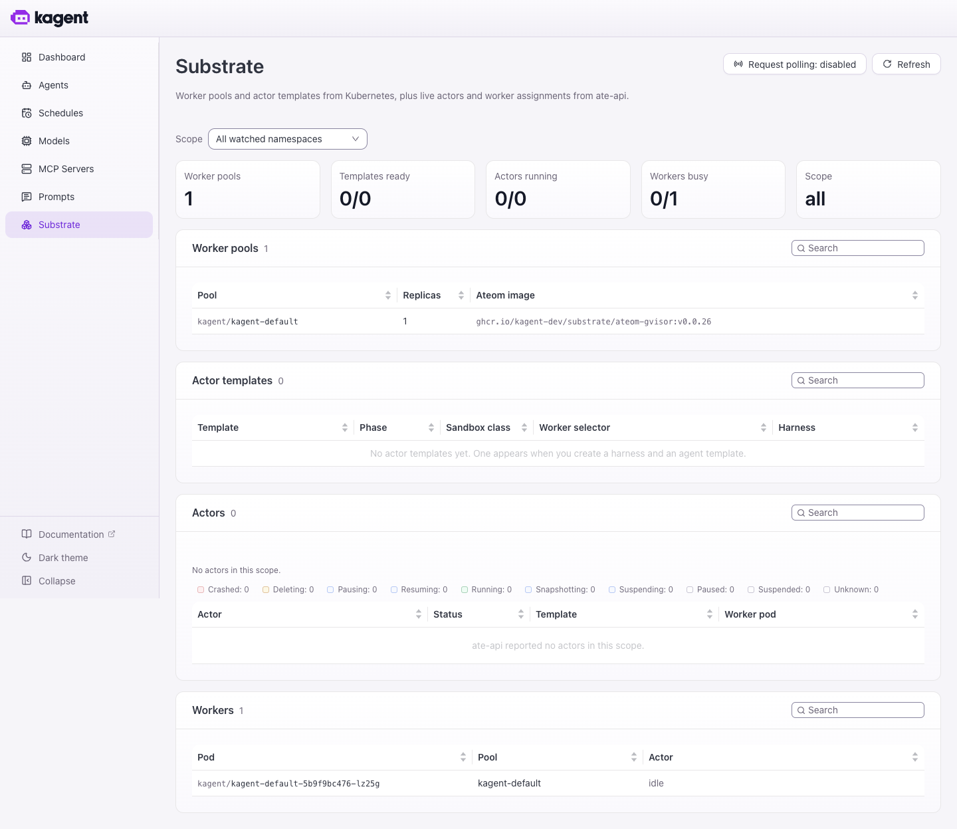
Task: Toggle the Unknown status filter
Action: click(x=851, y=590)
